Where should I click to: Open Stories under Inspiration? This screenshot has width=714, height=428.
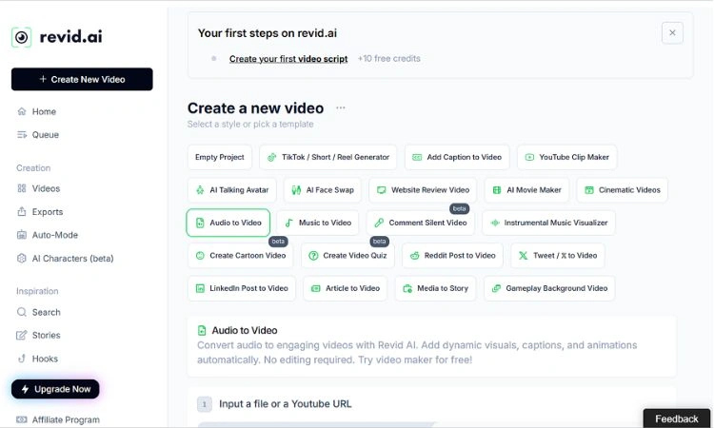tap(39, 335)
